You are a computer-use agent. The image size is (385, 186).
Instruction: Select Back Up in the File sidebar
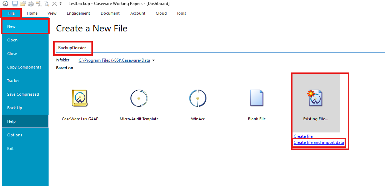pyautogui.click(x=25, y=108)
